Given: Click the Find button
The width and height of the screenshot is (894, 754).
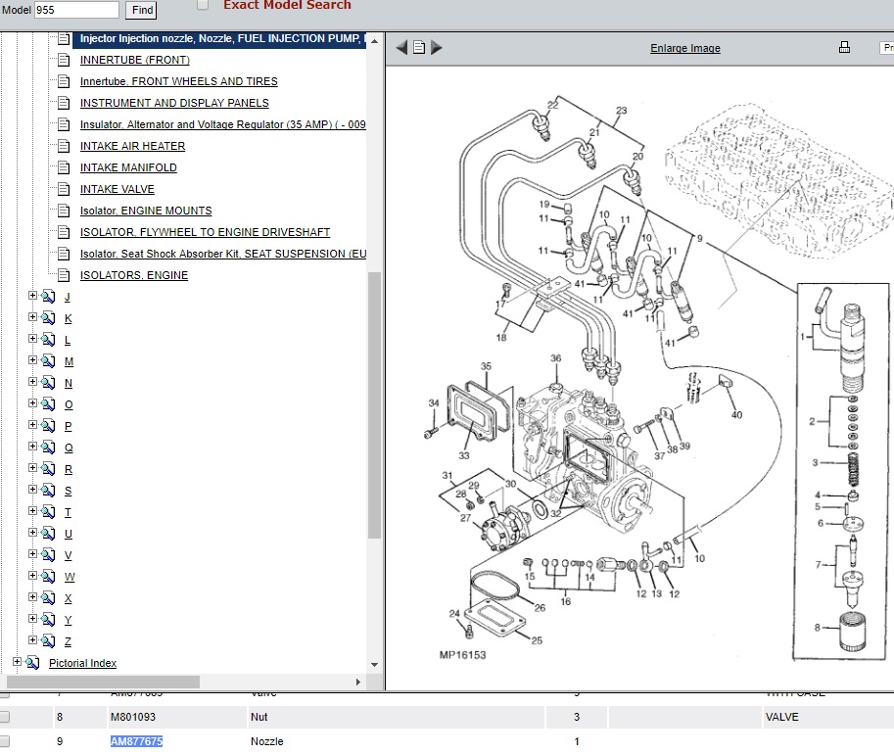Looking at the screenshot, I should (x=142, y=10).
